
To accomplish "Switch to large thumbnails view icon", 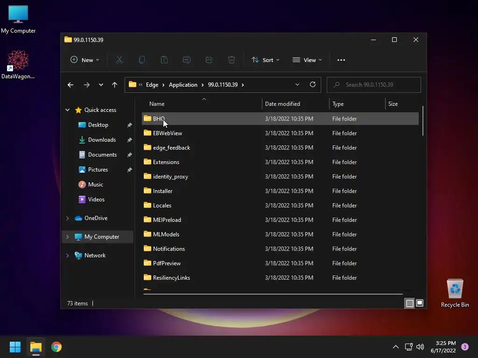I will tap(420, 303).
